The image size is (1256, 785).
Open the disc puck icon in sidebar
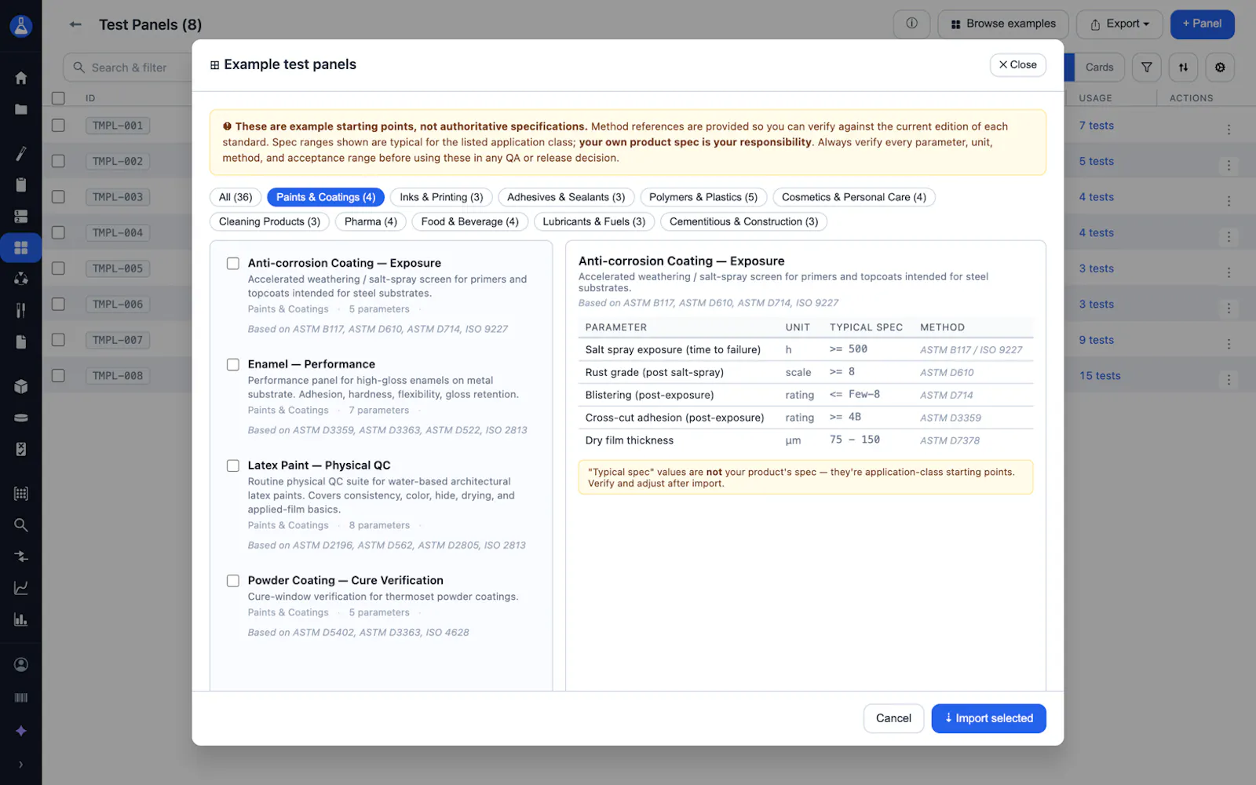pos(21,418)
